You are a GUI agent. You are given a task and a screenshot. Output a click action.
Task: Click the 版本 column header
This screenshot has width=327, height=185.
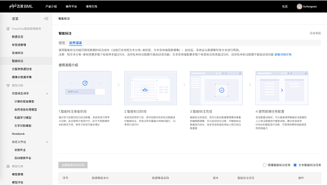pos(215,178)
